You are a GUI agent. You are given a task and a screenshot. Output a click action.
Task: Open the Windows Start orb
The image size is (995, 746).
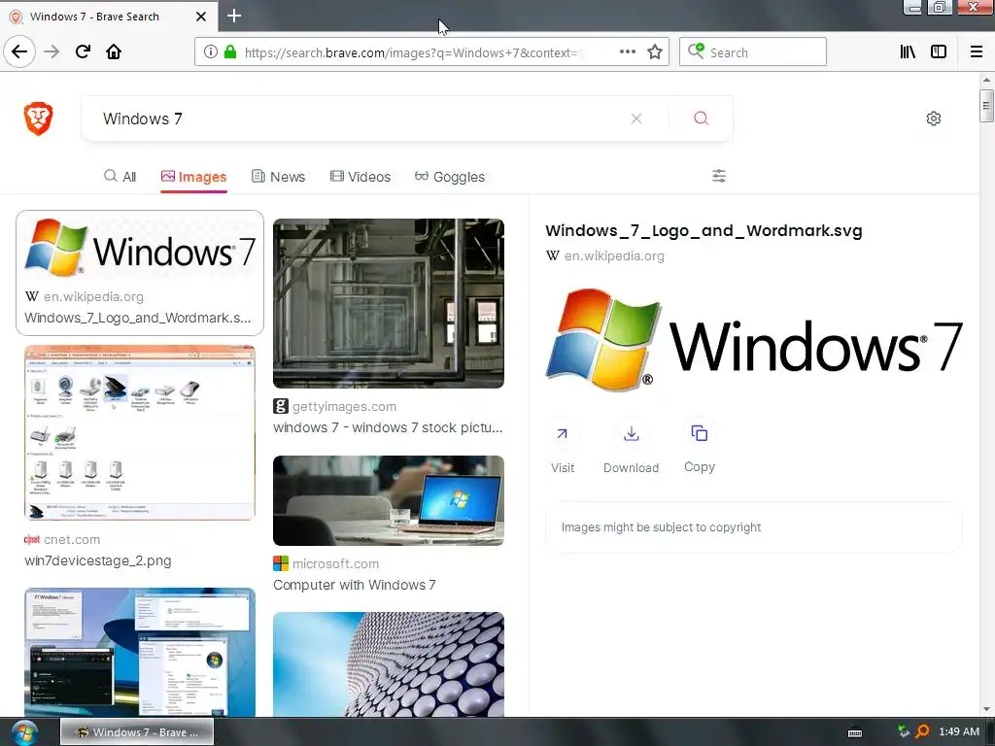24,732
